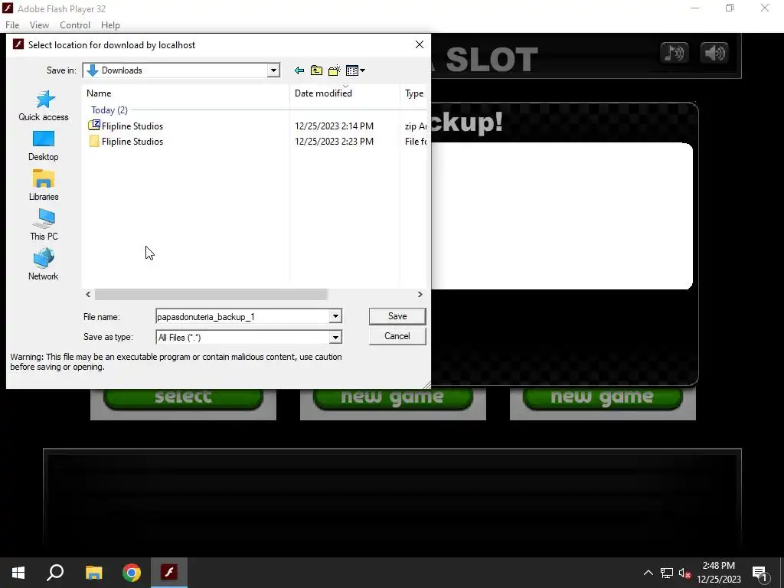Toggle the music button in the game
This screenshot has height=588, width=784.
(x=674, y=53)
